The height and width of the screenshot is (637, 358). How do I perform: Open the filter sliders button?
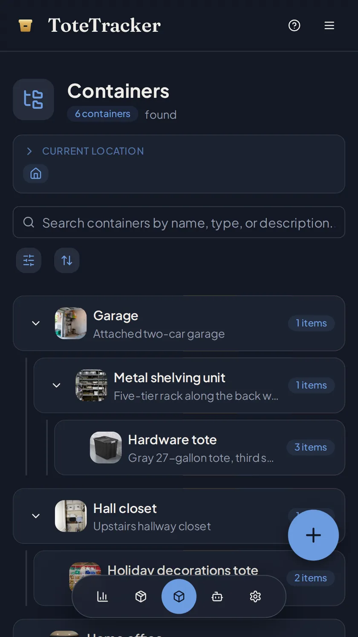point(29,260)
